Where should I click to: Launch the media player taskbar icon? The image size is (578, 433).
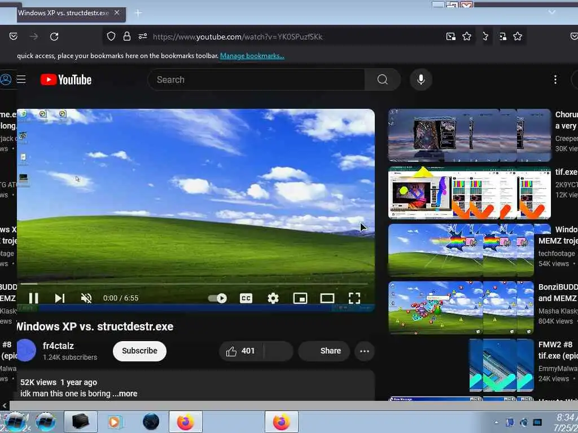[x=115, y=422]
